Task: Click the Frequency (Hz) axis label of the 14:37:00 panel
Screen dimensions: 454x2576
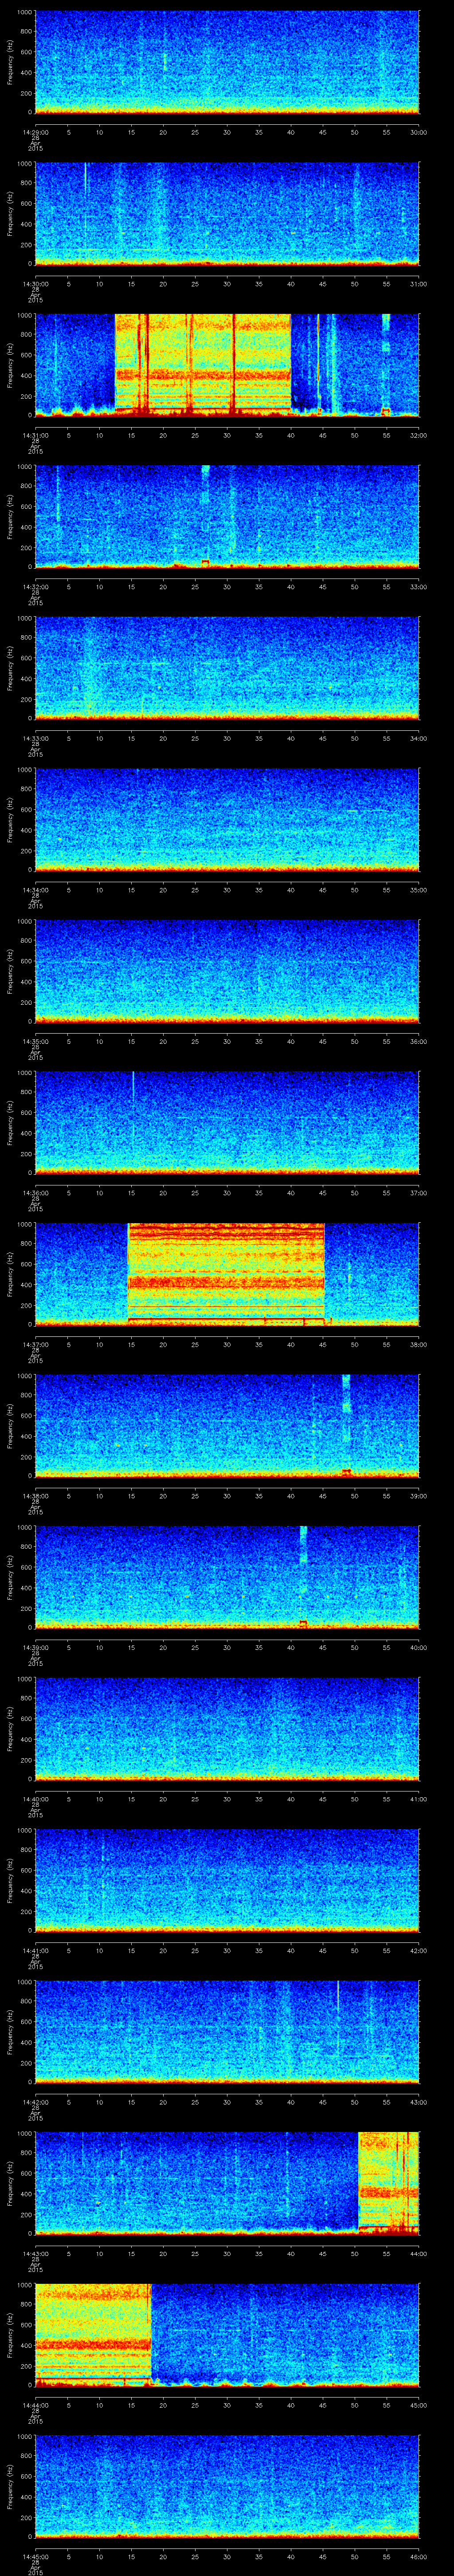Action: point(10,1275)
